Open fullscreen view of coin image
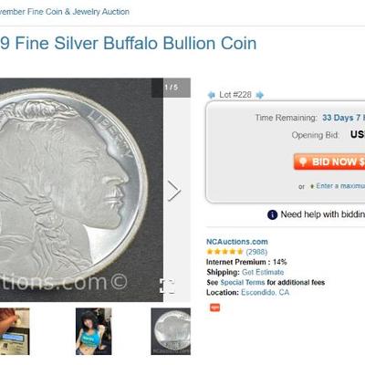This screenshot has width=365, height=365. tap(168, 287)
